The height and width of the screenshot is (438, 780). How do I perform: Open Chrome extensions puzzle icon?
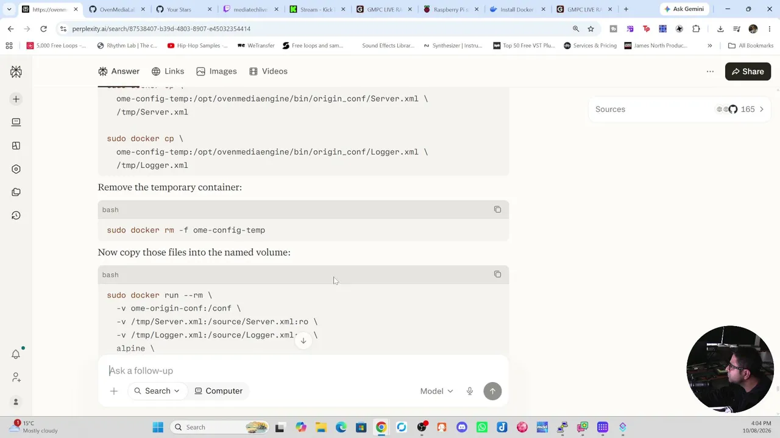tap(696, 29)
